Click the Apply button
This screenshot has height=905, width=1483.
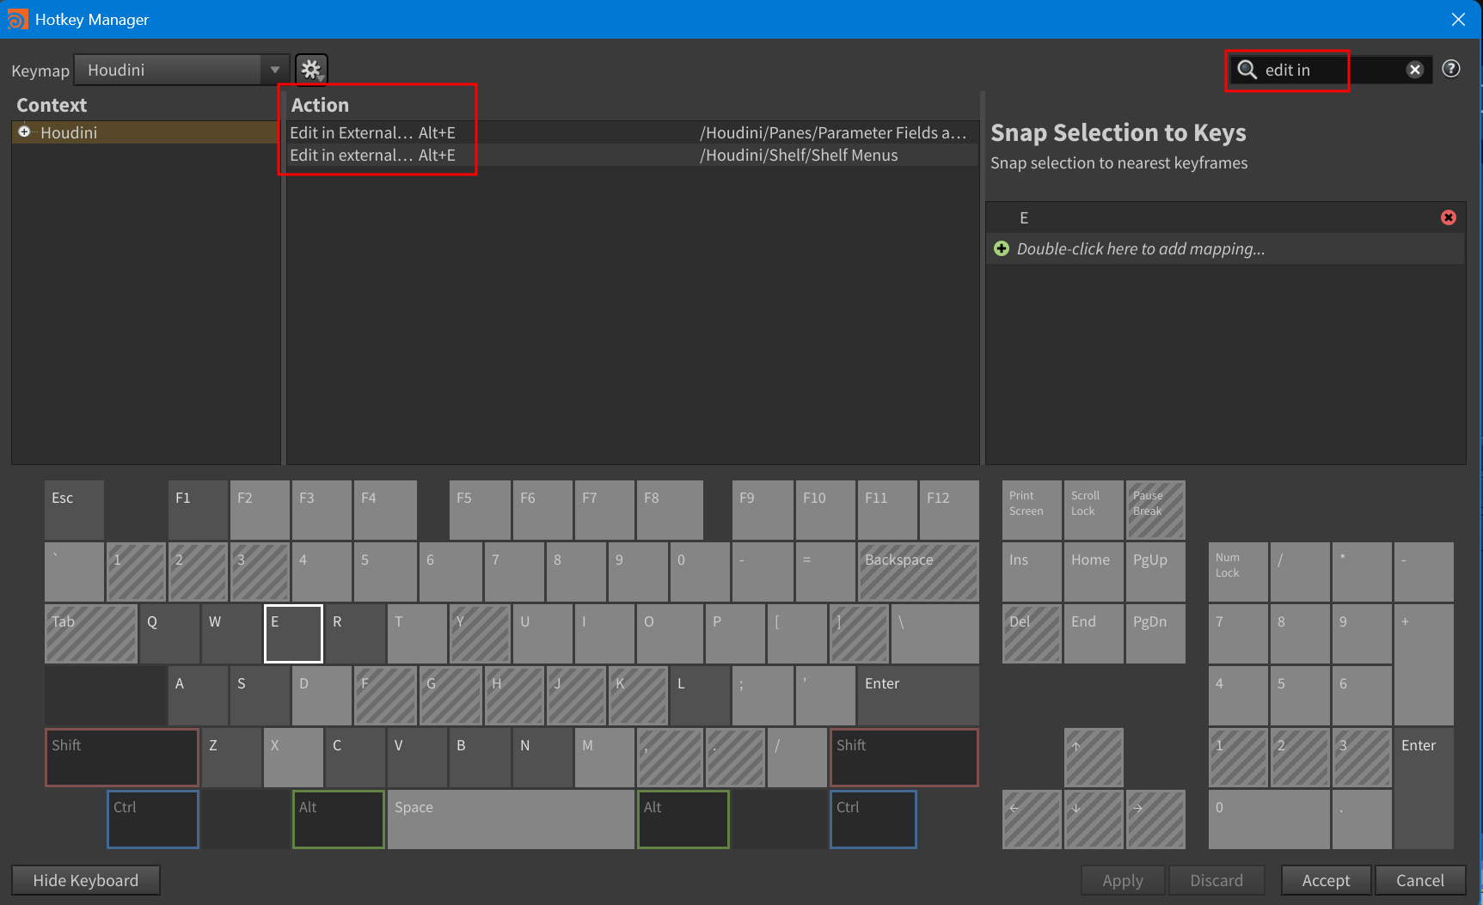tap(1123, 880)
